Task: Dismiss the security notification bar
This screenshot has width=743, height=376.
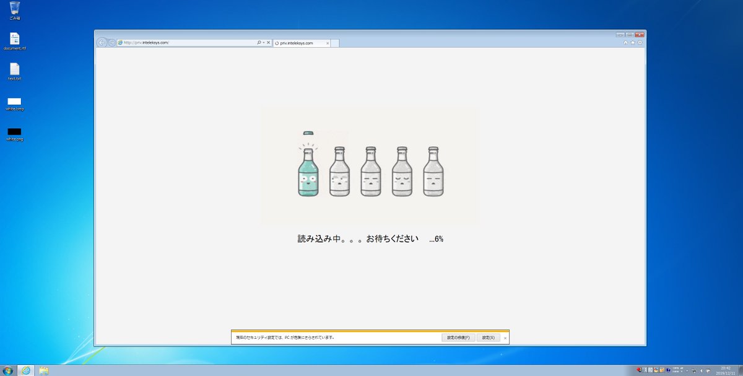Action: point(505,338)
